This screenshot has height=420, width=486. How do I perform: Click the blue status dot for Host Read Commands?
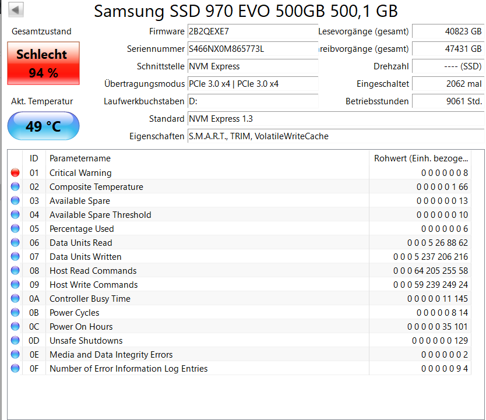pyautogui.click(x=15, y=270)
